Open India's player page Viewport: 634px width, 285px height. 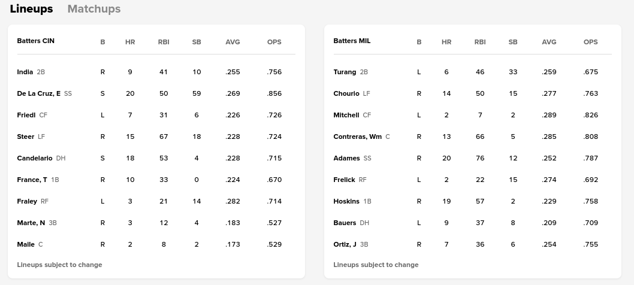coord(25,72)
